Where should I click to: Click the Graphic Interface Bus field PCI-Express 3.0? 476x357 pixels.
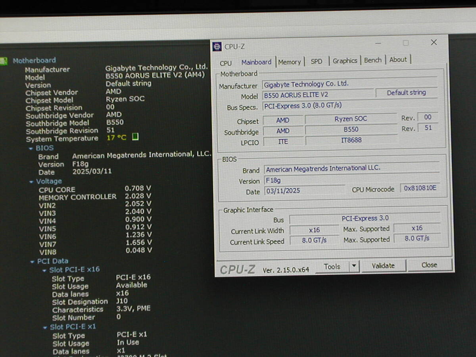coord(365,219)
